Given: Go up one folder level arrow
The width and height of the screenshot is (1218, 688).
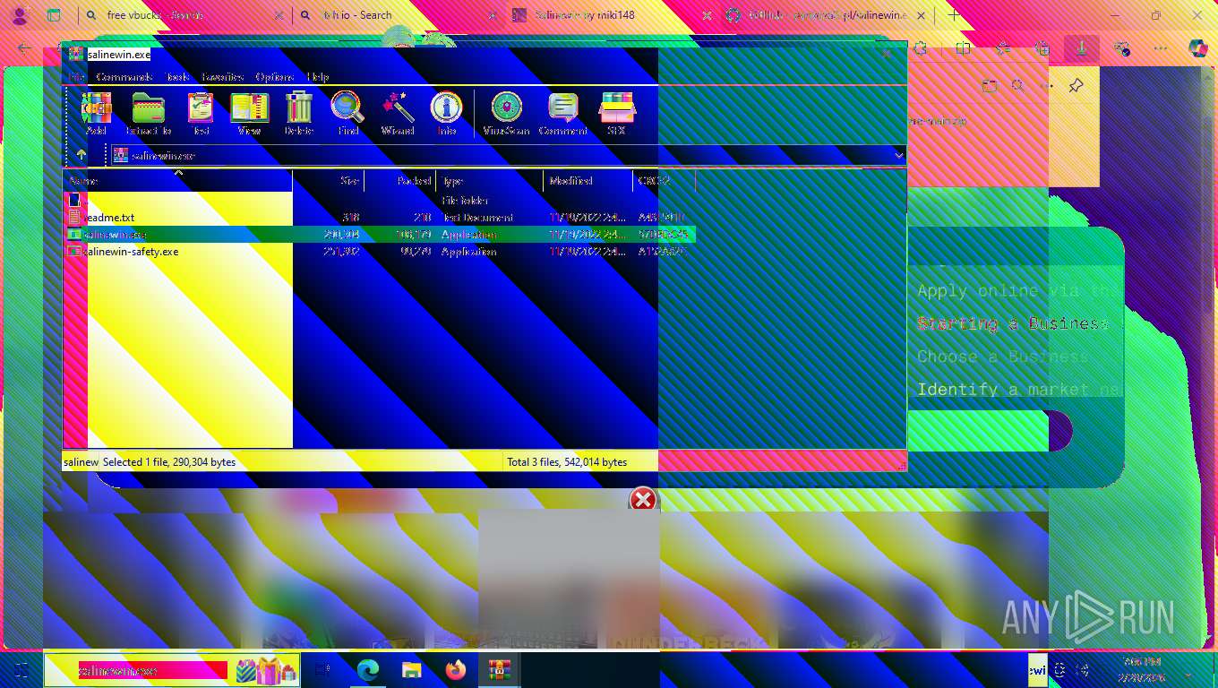Looking at the screenshot, I should pos(81,155).
